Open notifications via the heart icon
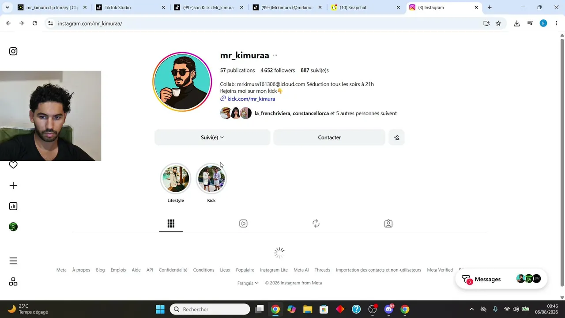Viewport: 565px width, 318px height. coord(13,165)
